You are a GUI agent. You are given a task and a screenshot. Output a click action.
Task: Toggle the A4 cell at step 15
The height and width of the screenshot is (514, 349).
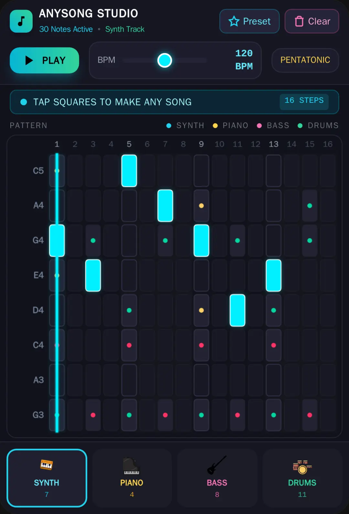tap(310, 206)
